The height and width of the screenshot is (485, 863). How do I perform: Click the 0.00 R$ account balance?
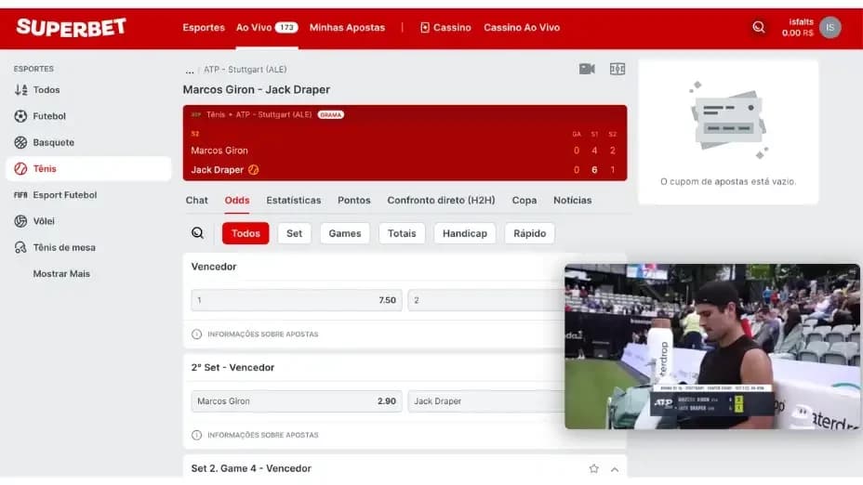click(798, 33)
